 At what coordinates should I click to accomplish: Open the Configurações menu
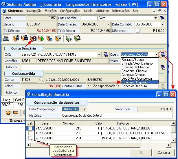tap(70, 11)
